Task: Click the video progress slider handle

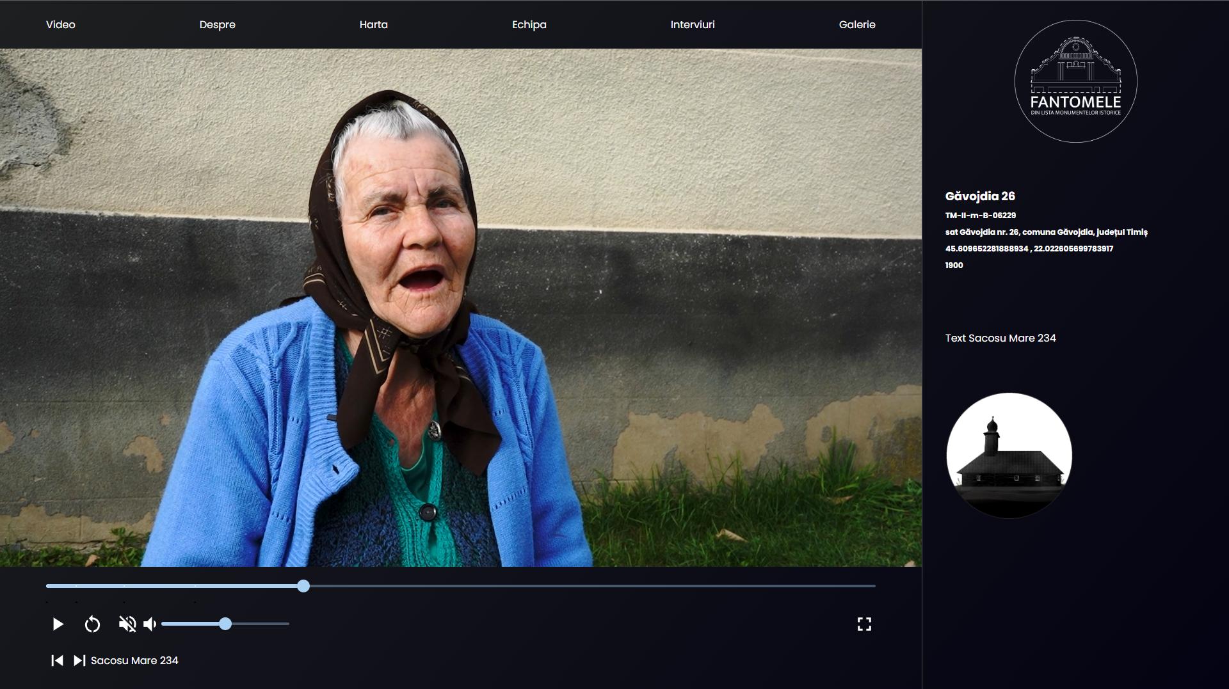Action: point(303,586)
